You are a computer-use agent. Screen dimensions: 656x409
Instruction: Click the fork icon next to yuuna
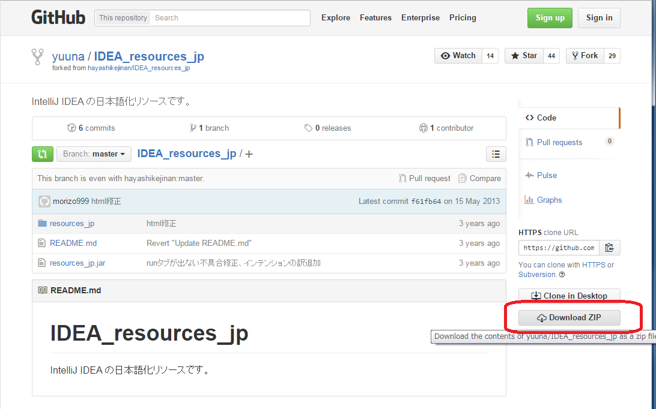pyautogui.click(x=38, y=57)
